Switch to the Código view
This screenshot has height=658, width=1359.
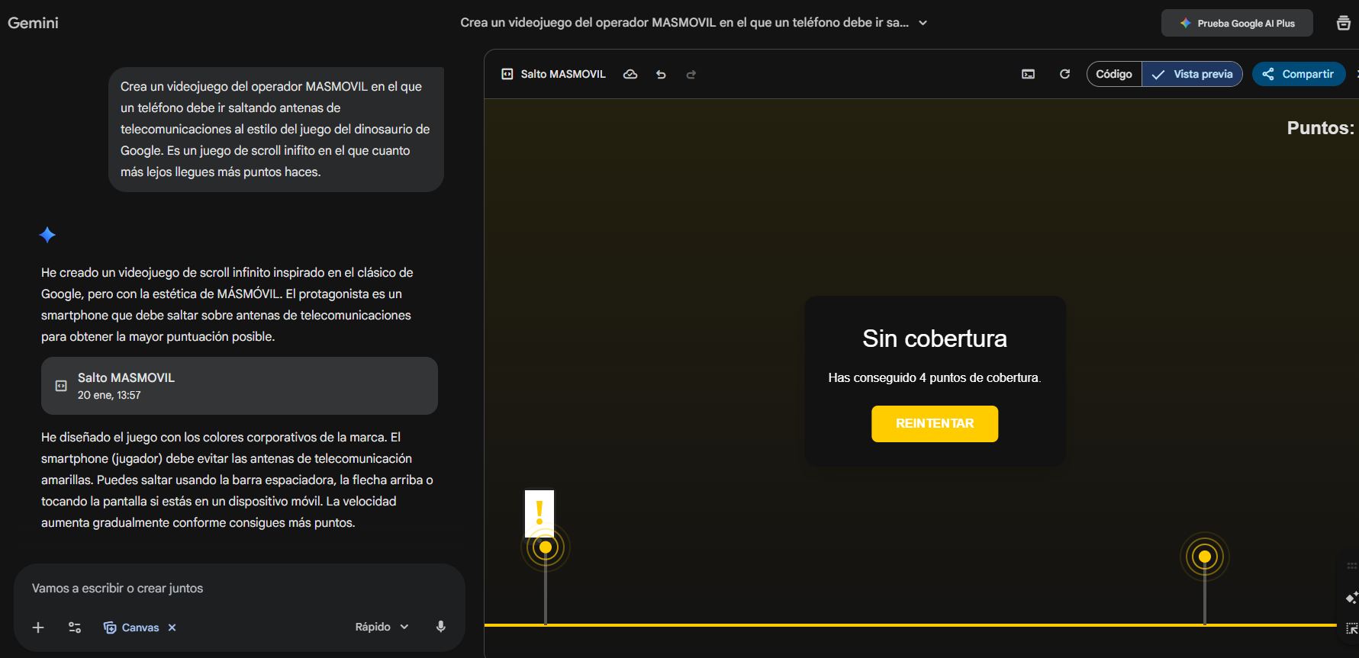pyautogui.click(x=1113, y=74)
